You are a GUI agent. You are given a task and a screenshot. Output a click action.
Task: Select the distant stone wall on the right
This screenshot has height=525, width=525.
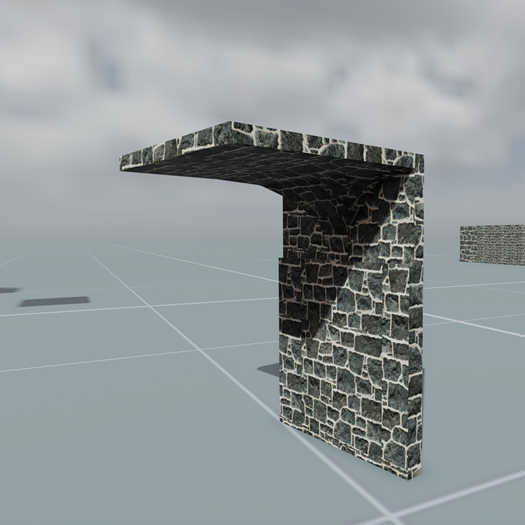[x=492, y=245]
